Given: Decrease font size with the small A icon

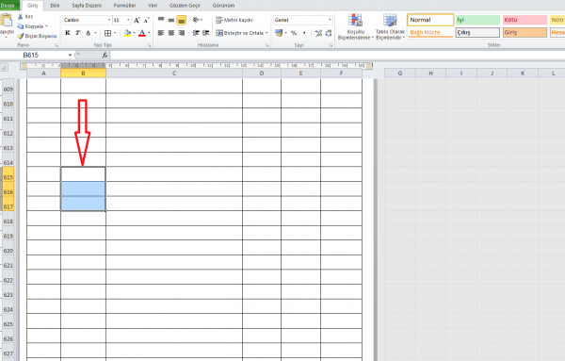Looking at the screenshot, I should click(x=146, y=20).
